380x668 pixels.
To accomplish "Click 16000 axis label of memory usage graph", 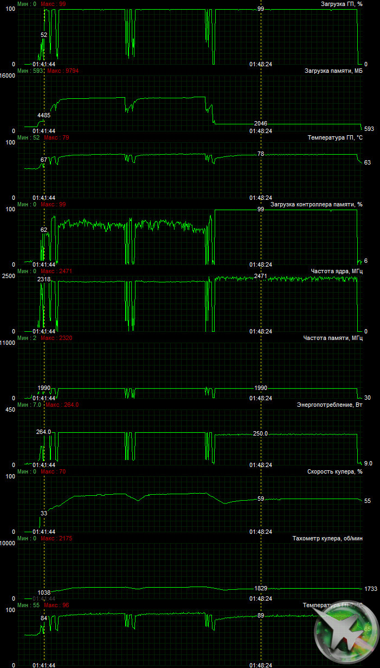I will [8, 75].
